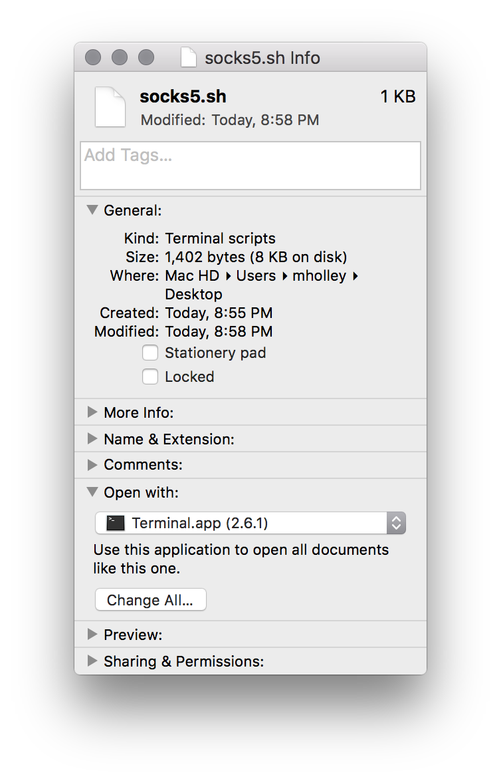
Task: Expand the Preview section
Action: (92, 635)
